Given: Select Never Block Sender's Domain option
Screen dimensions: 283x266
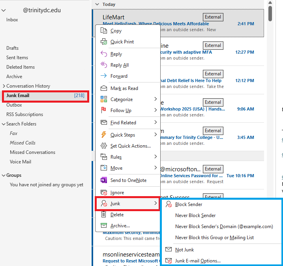Looking at the screenshot, I should pyautogui.click(x=224, y=227).
